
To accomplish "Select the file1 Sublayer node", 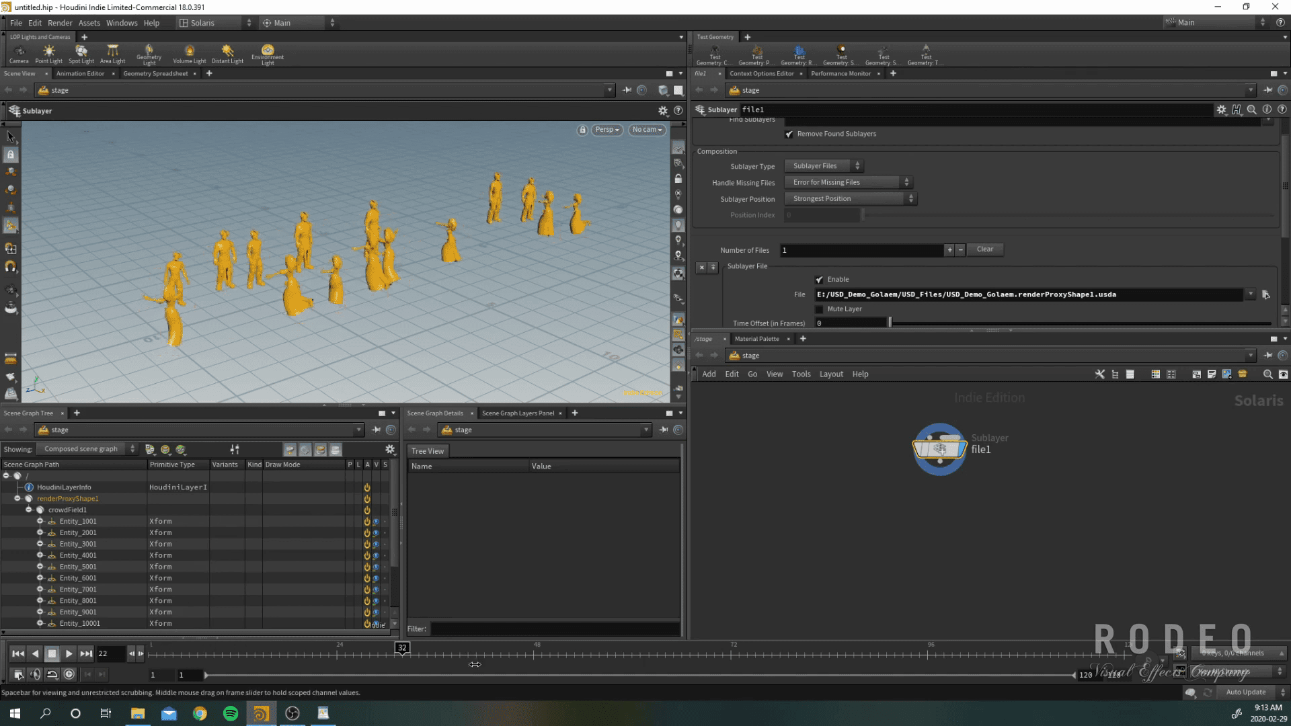I will coord(939,449).
